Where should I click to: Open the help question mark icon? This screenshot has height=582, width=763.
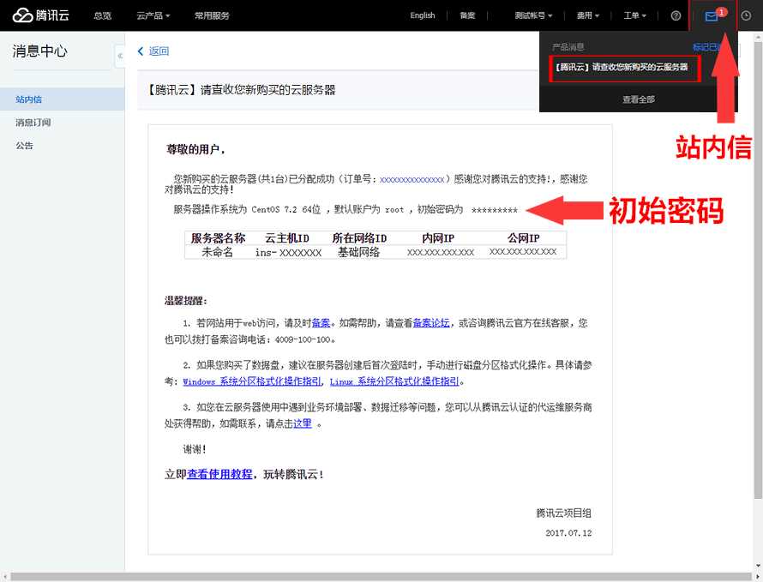point(676,15)
